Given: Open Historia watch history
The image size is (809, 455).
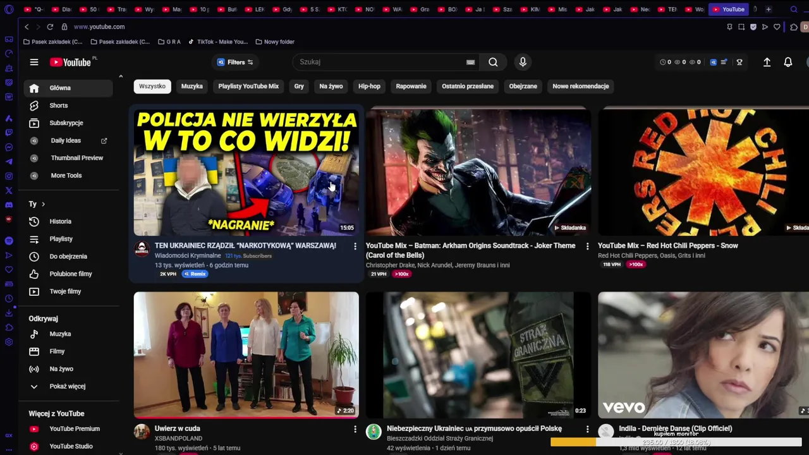Looking at the screenshot, I should click(68, 221).
